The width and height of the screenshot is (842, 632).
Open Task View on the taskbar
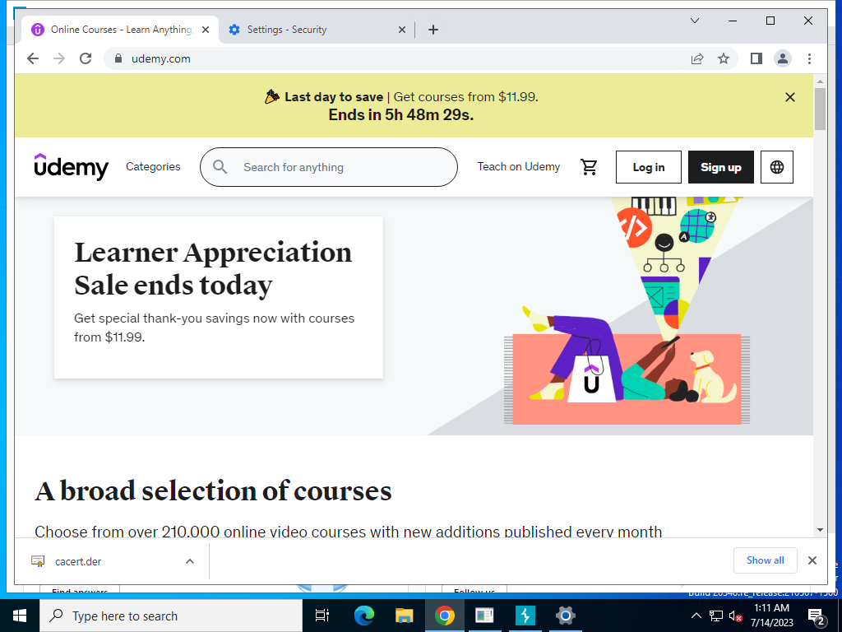(x=322, y=616)
